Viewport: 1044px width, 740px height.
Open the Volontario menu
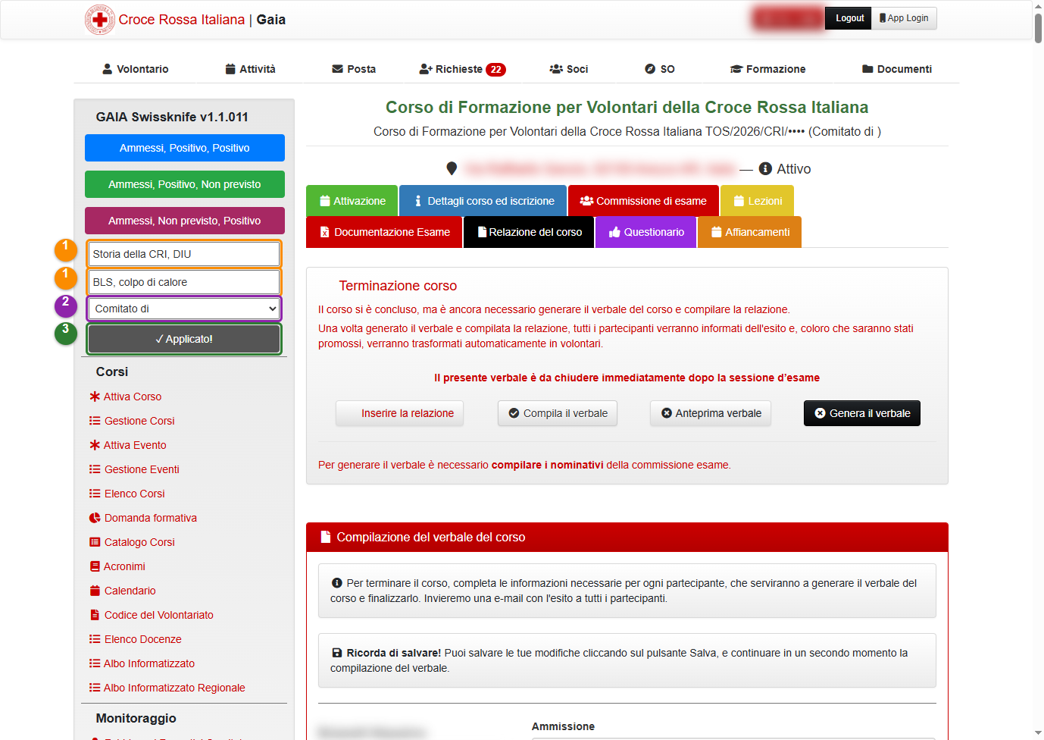136,69
